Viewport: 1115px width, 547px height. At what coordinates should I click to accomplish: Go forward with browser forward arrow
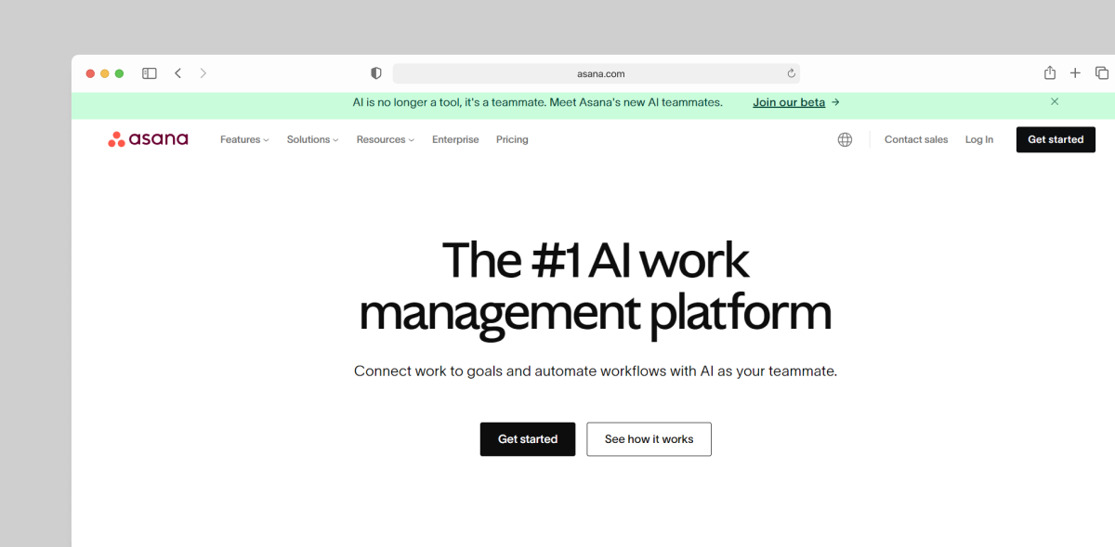(x=203, y=73)
